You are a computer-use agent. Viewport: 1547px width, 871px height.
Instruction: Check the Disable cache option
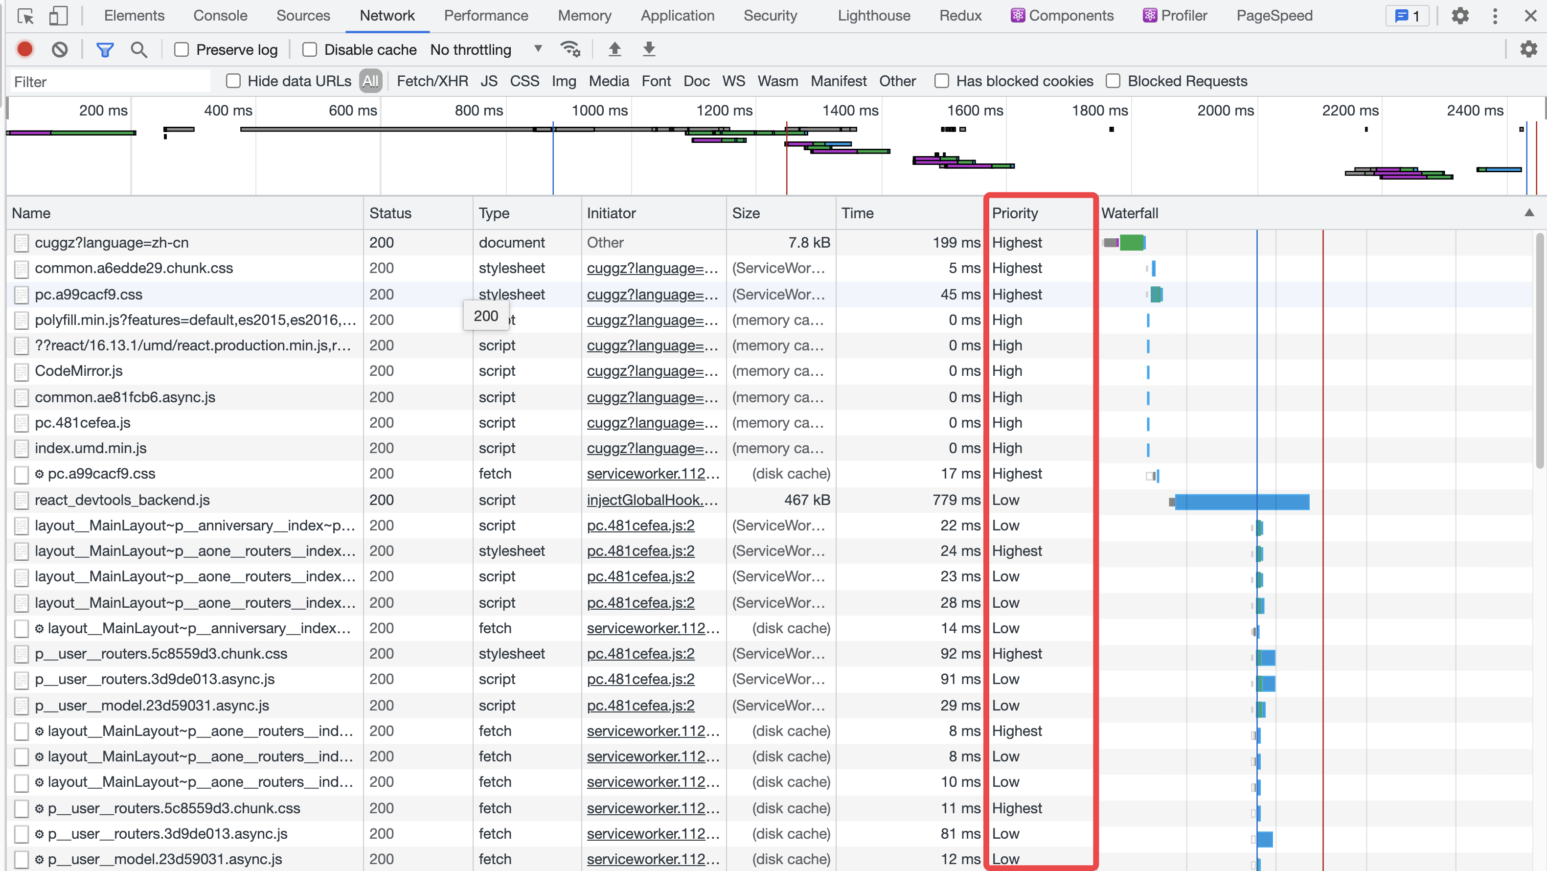[309, 49]
